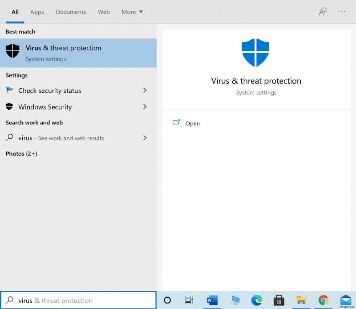Open Microsoft Store from the taskbar

pos(279,301)
